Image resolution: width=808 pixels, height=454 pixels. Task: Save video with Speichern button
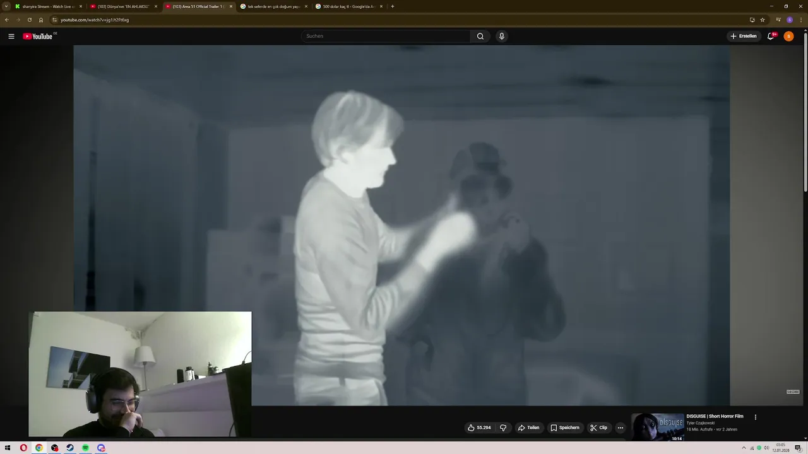564,428
